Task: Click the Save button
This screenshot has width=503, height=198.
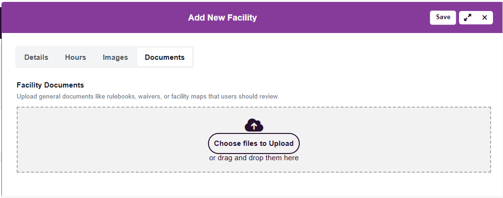Action: click(443, 17)
